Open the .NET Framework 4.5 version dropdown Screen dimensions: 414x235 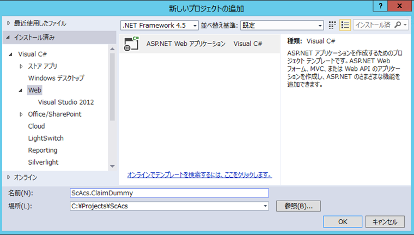[160, 26]
